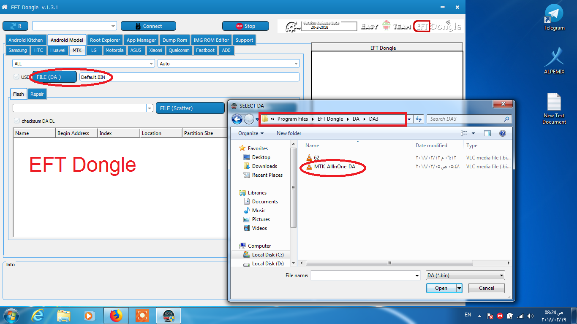Viewport: 577px width, 324px height.
Task: Expand the address bar history dropdown
Action: pos(409,119)
